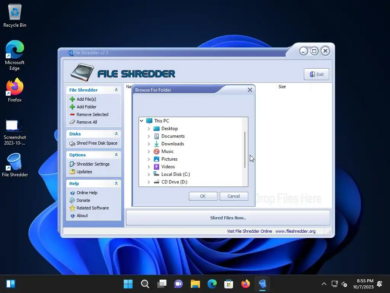This screenshot has height=293, width=390.
Task: Click the green plus icon for Add File(s)
Action: click(x=72, y=99)
